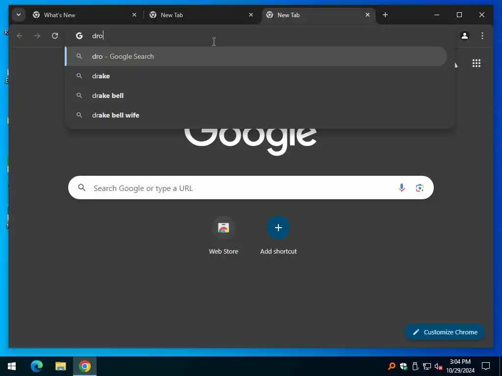Go forward with the forward arrow

click(x=37, y=36)
